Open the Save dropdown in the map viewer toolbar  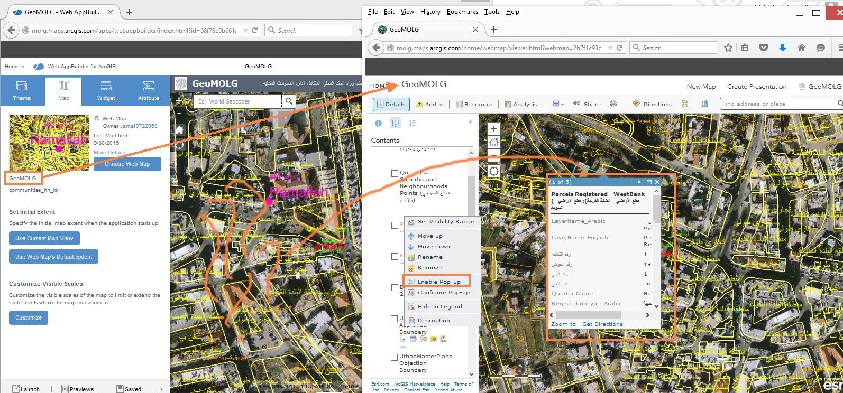pyautogui.click(x=558, y=104)
